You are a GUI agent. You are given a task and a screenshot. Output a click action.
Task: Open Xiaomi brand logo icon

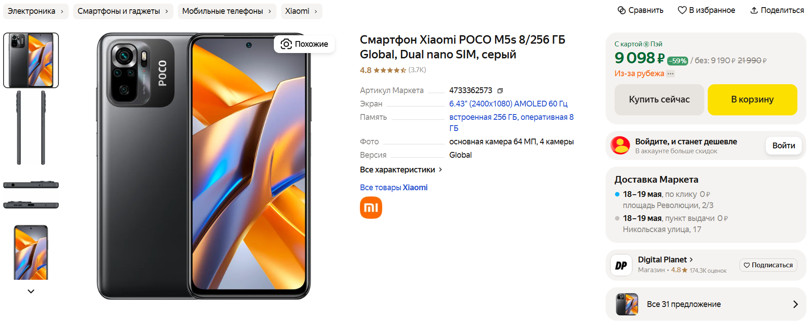tap(371, 208)
